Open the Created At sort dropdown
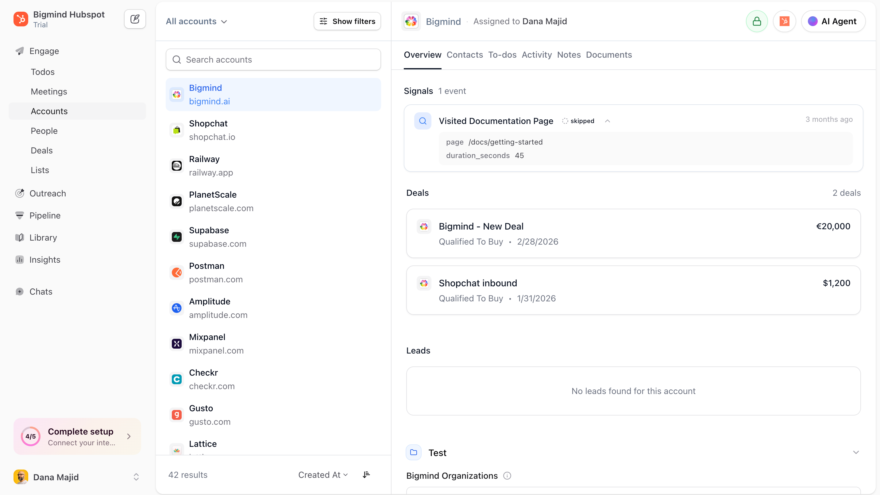This screenshot has height=495, width=880. point(323,474)
